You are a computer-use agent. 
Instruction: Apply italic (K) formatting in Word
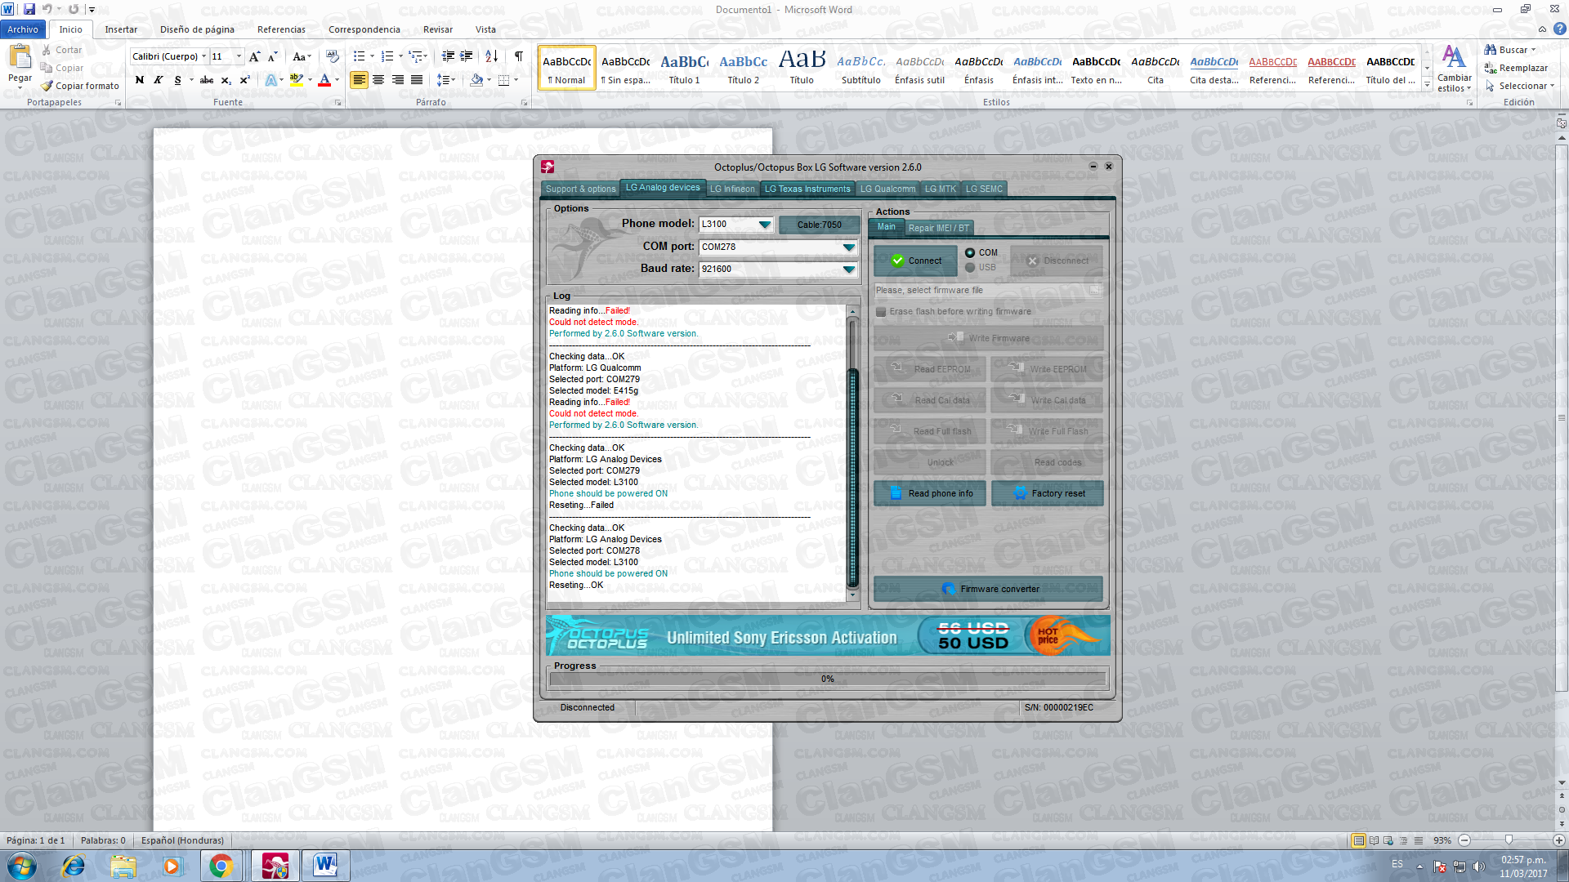(158, 80)
